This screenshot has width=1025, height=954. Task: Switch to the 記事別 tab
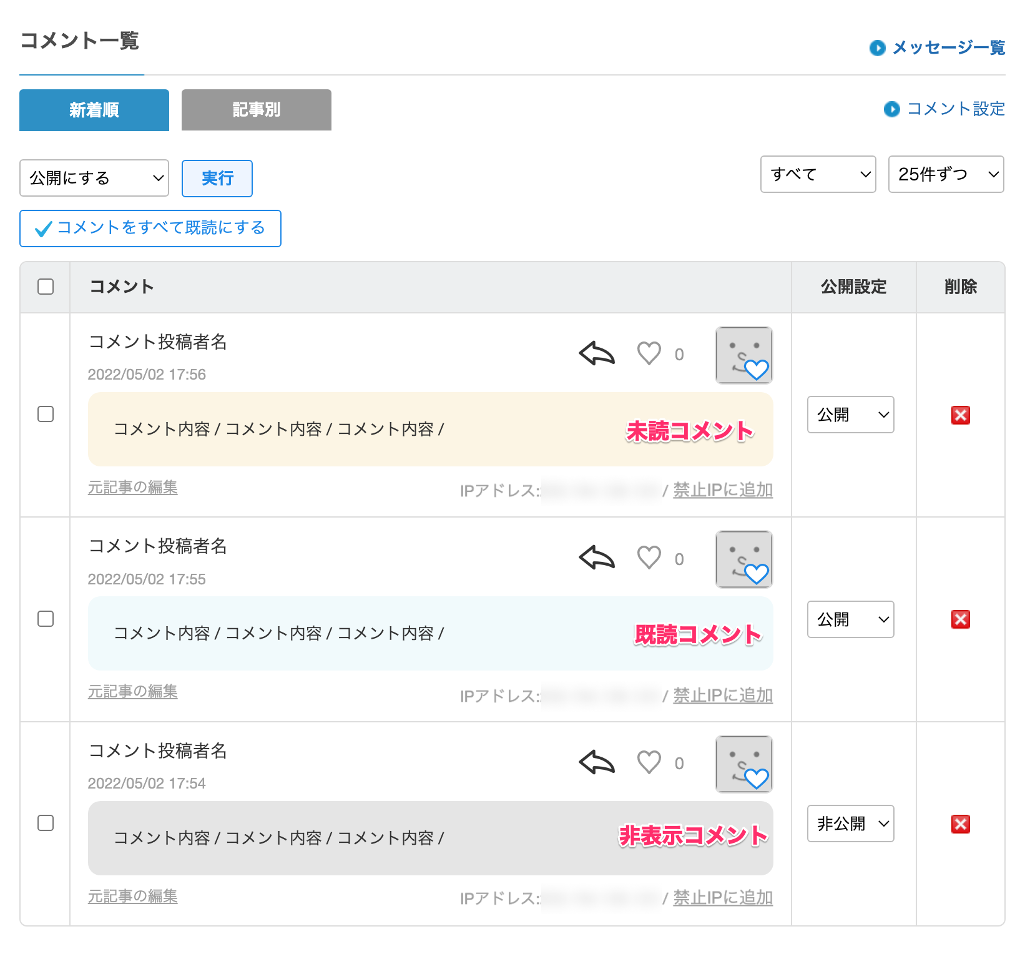[x=256, y=110]
